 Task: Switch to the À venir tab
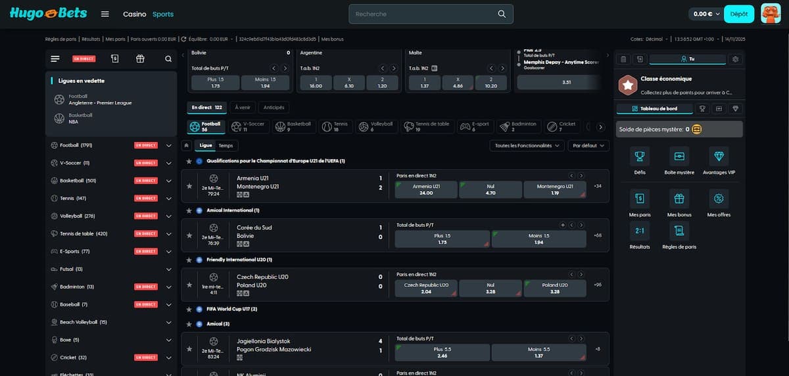(243, 107)
